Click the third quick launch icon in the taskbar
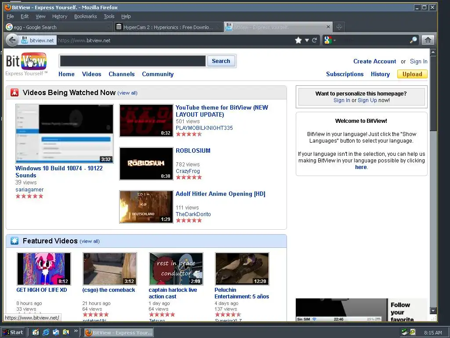 [56, 332]
